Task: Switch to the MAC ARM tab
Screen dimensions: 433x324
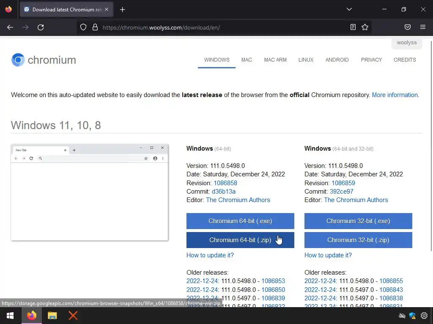Action: coord(275,60)
